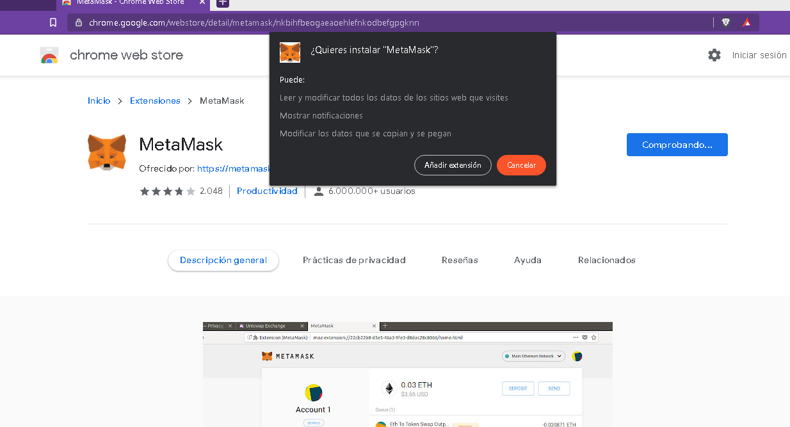Screen dimensions: 790x427
Task: Go to the Ayuda tab
Action: [x=528, y=260]
